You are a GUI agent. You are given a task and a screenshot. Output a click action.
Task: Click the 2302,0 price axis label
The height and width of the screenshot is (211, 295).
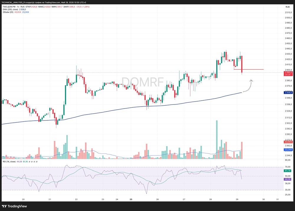point(289,123)
